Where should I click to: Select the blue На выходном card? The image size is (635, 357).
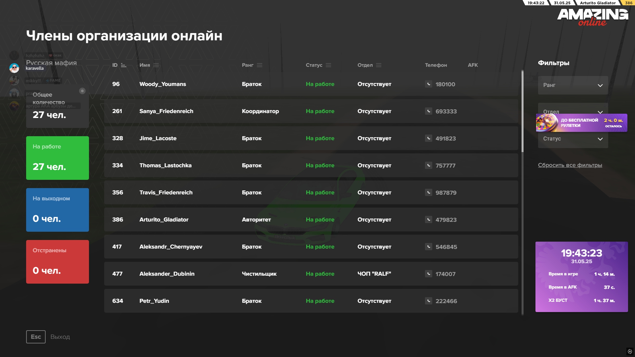tap(57, 210)
